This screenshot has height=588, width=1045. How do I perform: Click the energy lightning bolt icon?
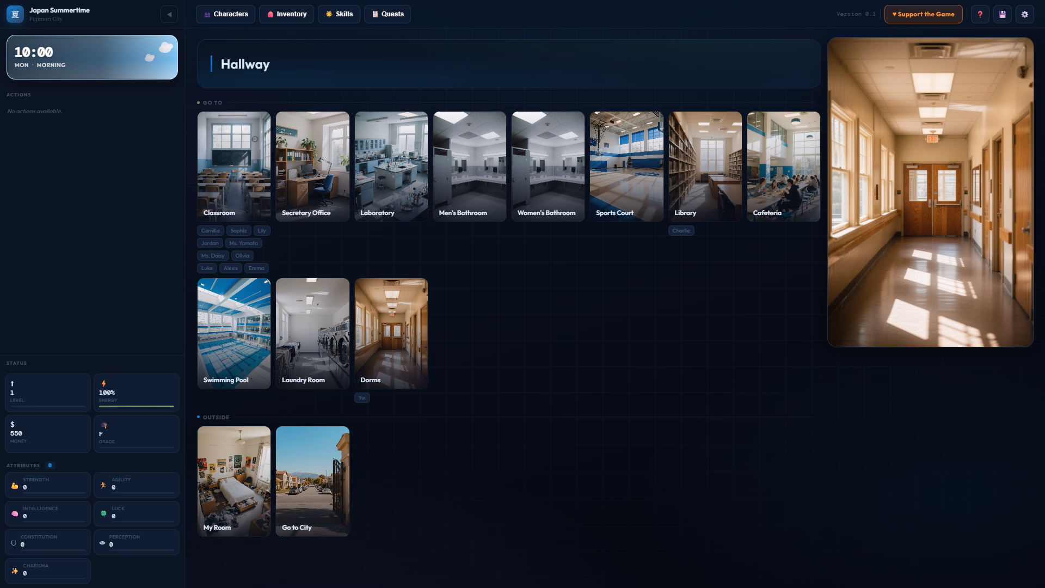tap(103, 384)
